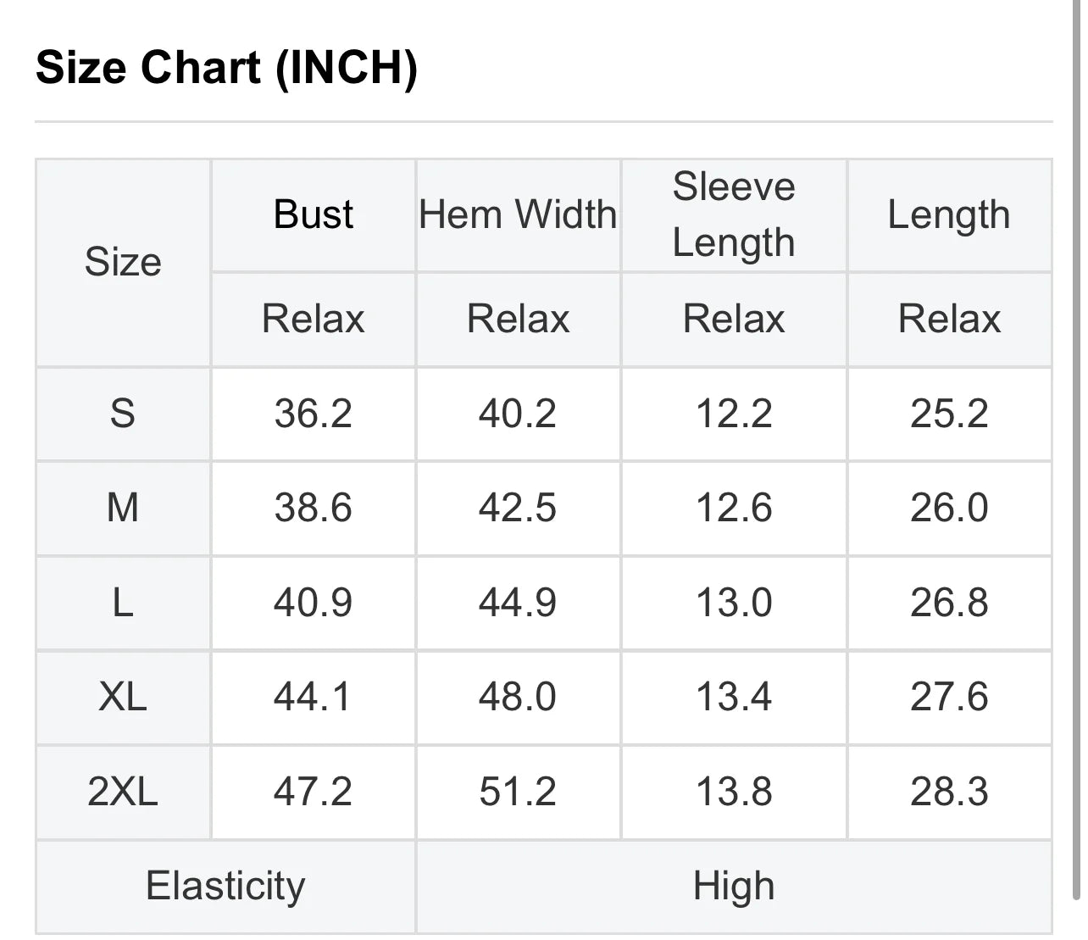This screenshot has width=1088, height=940.
Task: Select the Size header cell
Action: [x=123, y=262]
